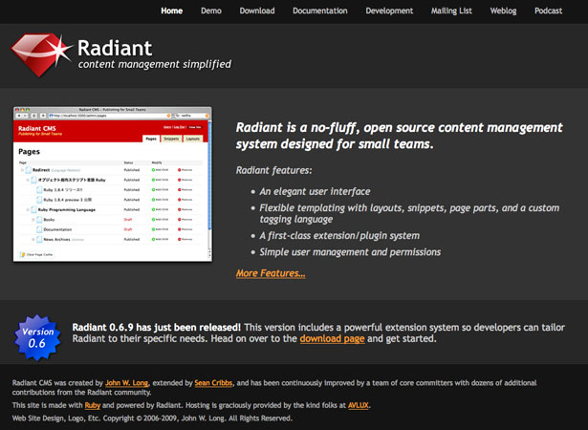
Task: Select the 'Radiant features:' heading text
Action: click(x=273, y=170)
